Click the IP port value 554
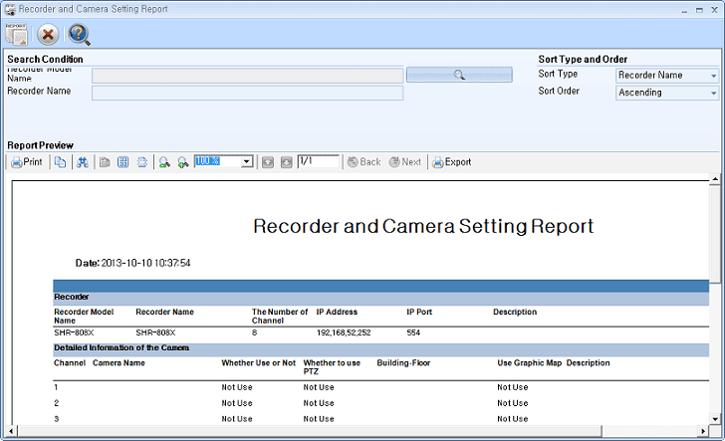725x441 pixels. click(413, 332)
